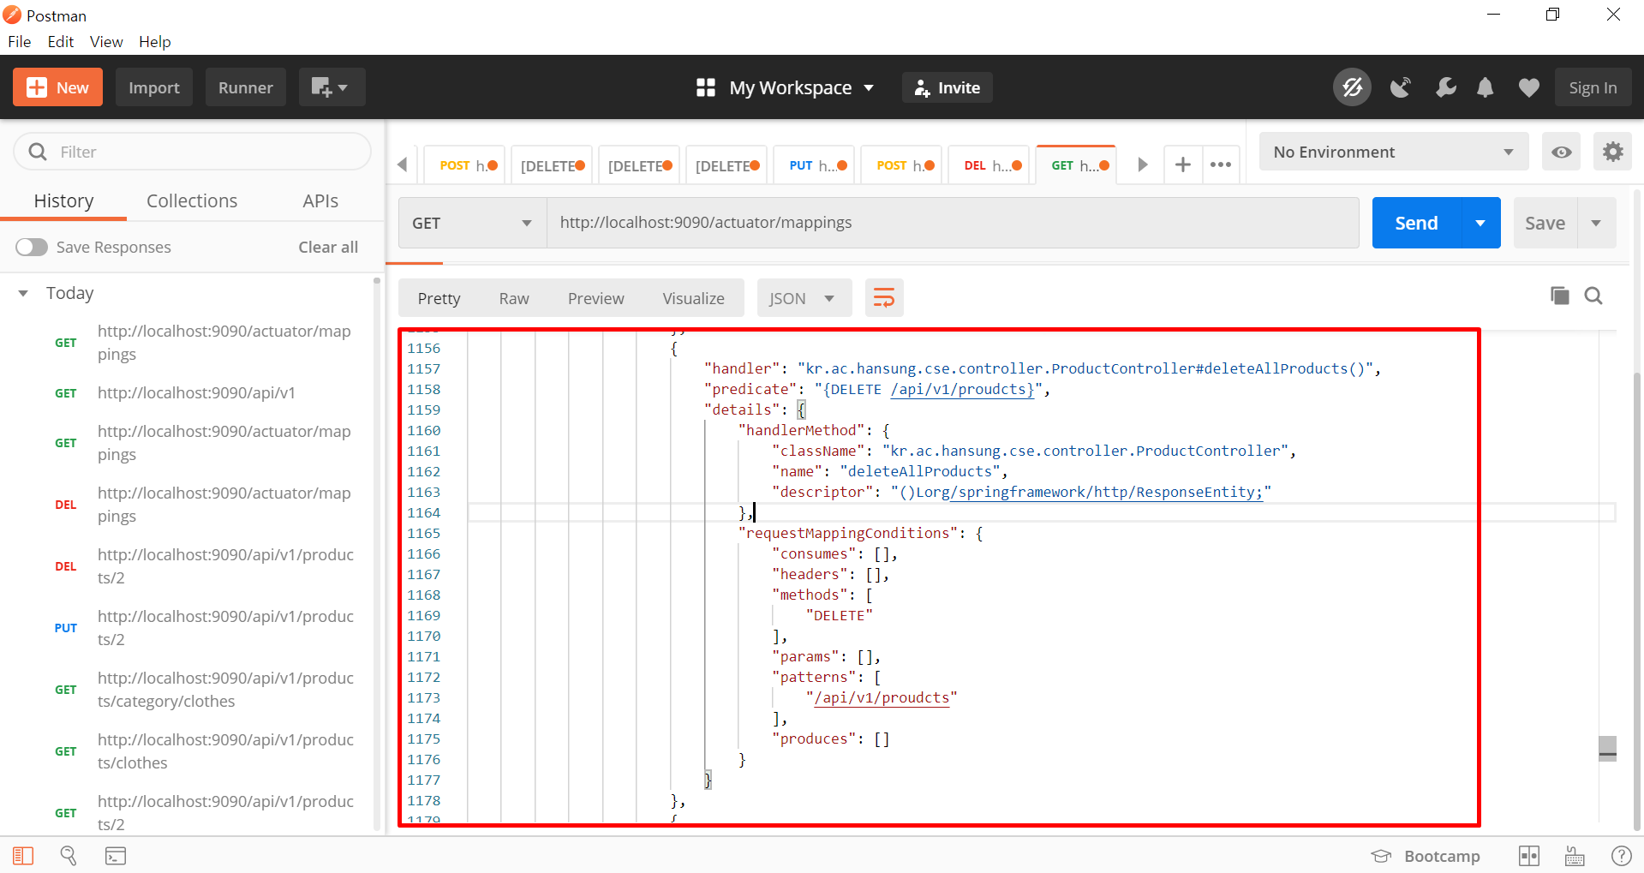The width and height of the screenshot is (1644, 873).
Task: Collapse the Today history group
Action: (23, 294)
